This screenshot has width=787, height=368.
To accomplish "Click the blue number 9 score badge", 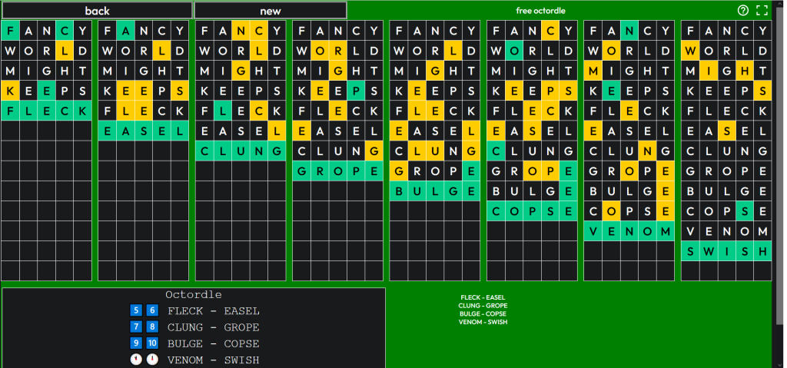I will [137, 343].
